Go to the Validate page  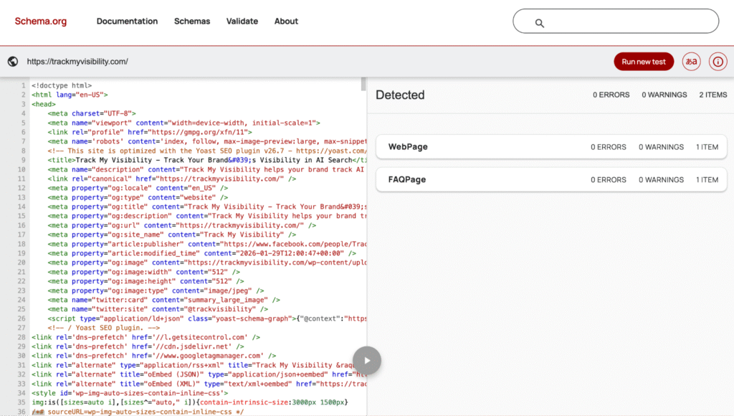pos(242,21)
